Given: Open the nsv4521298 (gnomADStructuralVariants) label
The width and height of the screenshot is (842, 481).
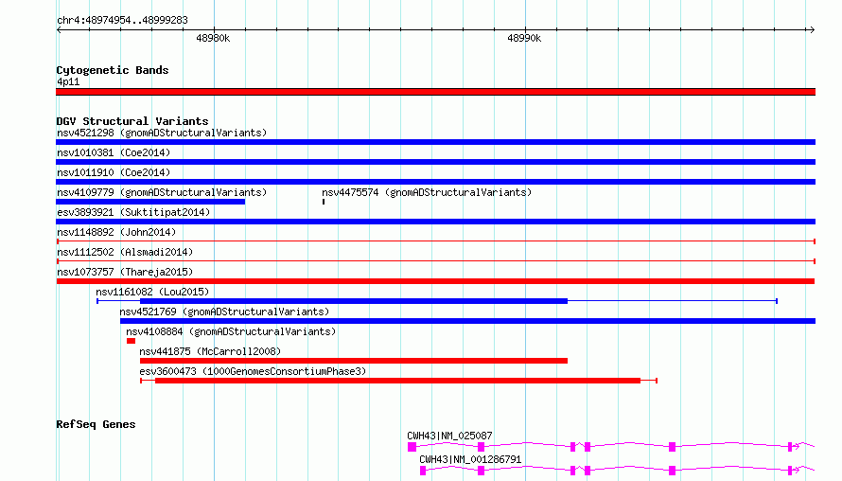Looking at the screenshot, I should 162,133.
